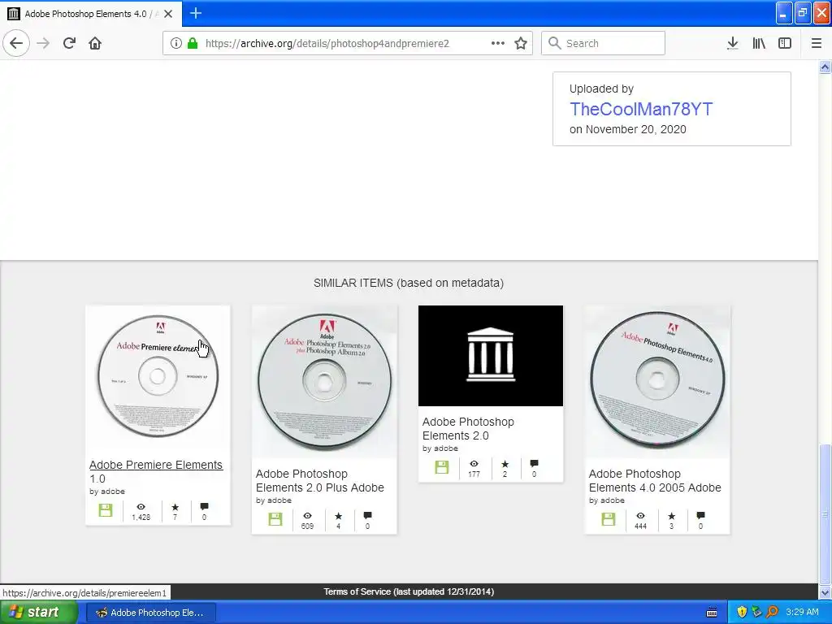Open a new tab with plus button
The image size is (832, 624).
pos(196,13)
